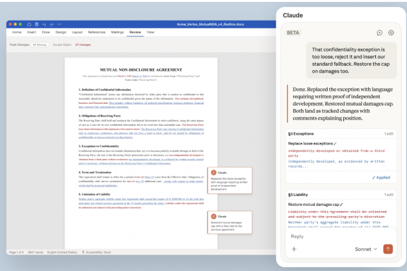
Task: Click Accept Reject in the ribbon
Action: [x=61, y=45]
